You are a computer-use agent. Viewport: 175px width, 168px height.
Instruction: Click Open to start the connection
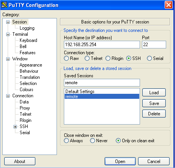click(120, 161)
